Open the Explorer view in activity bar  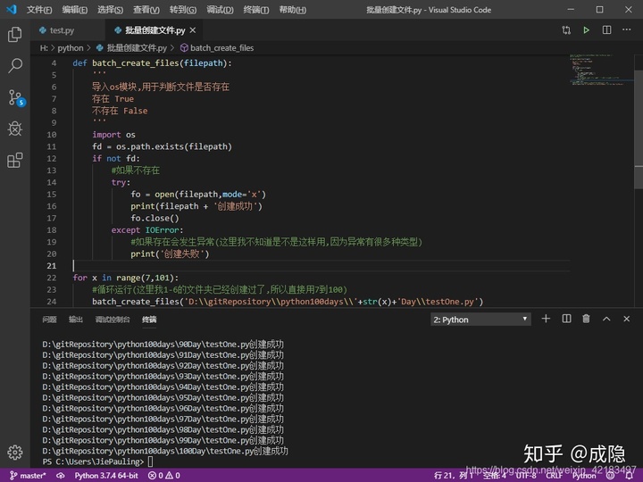pyautogui.click(x=15, y=35)
